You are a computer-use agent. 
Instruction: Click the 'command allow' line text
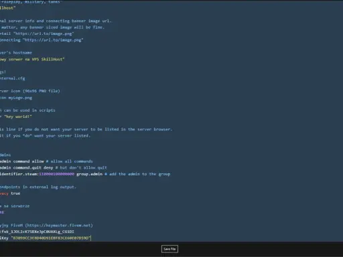point(28,161)
